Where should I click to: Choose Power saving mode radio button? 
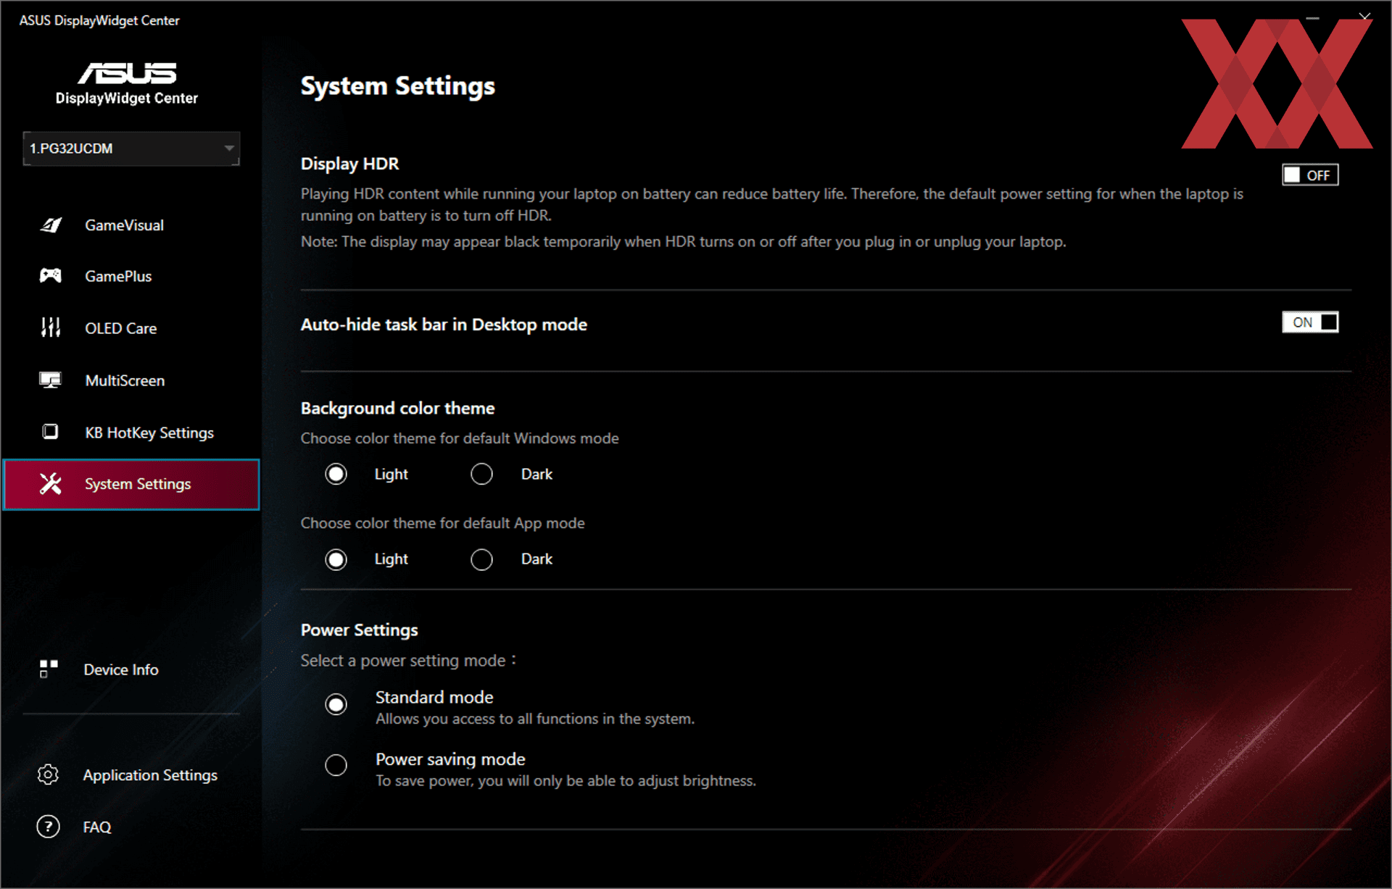(x=336, y=764)
